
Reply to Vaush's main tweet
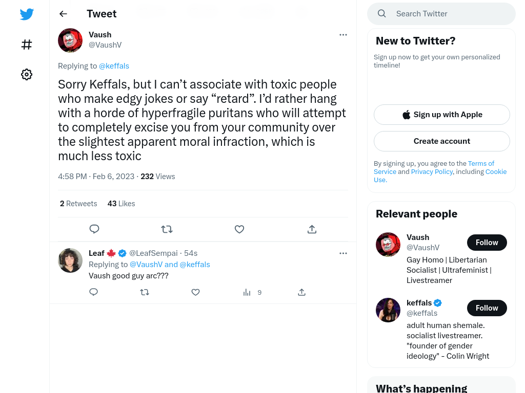[x=94, y=229]
